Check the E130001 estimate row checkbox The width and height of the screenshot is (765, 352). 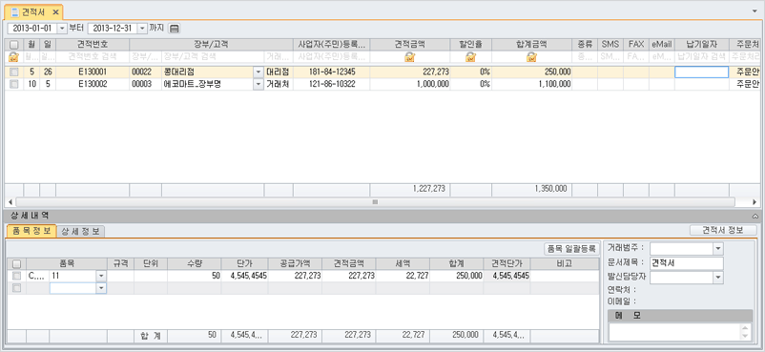click(x=13, y=72)
